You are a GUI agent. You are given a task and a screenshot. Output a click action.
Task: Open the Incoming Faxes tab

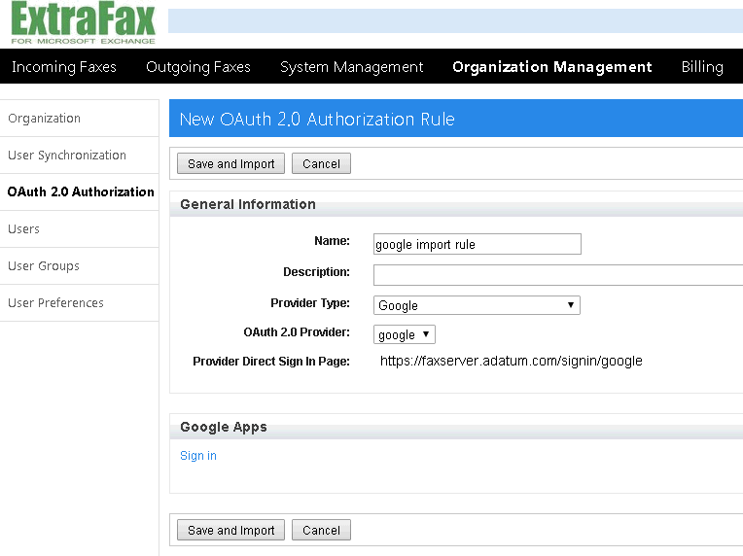click(x=64, y=67)
